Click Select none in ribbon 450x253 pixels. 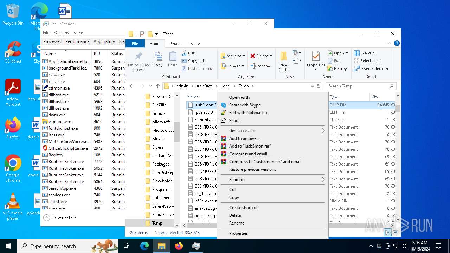point(367,61)
